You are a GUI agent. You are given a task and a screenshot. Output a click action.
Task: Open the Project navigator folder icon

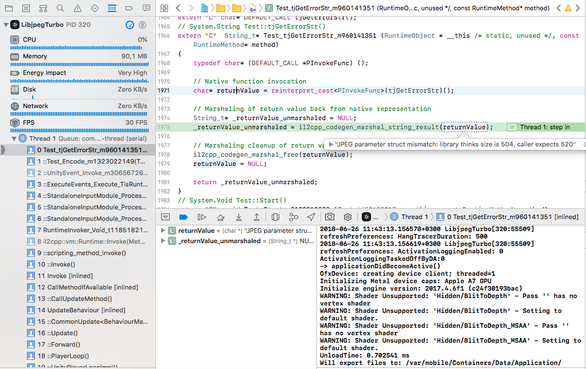9,7
